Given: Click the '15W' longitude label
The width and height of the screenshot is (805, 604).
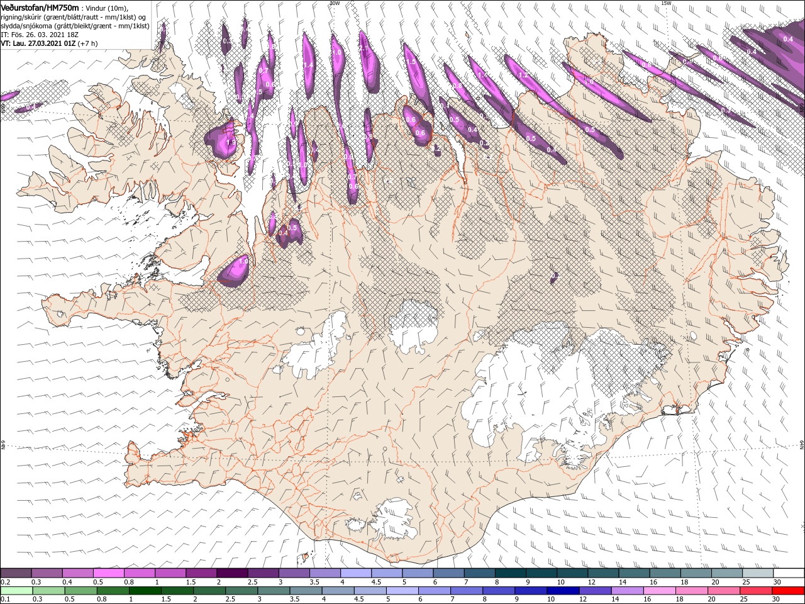Looking at the screenshot, I should (x=665, y=3).
